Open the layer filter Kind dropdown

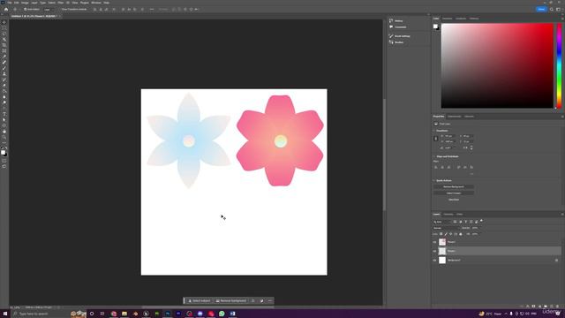click(441, 222)
